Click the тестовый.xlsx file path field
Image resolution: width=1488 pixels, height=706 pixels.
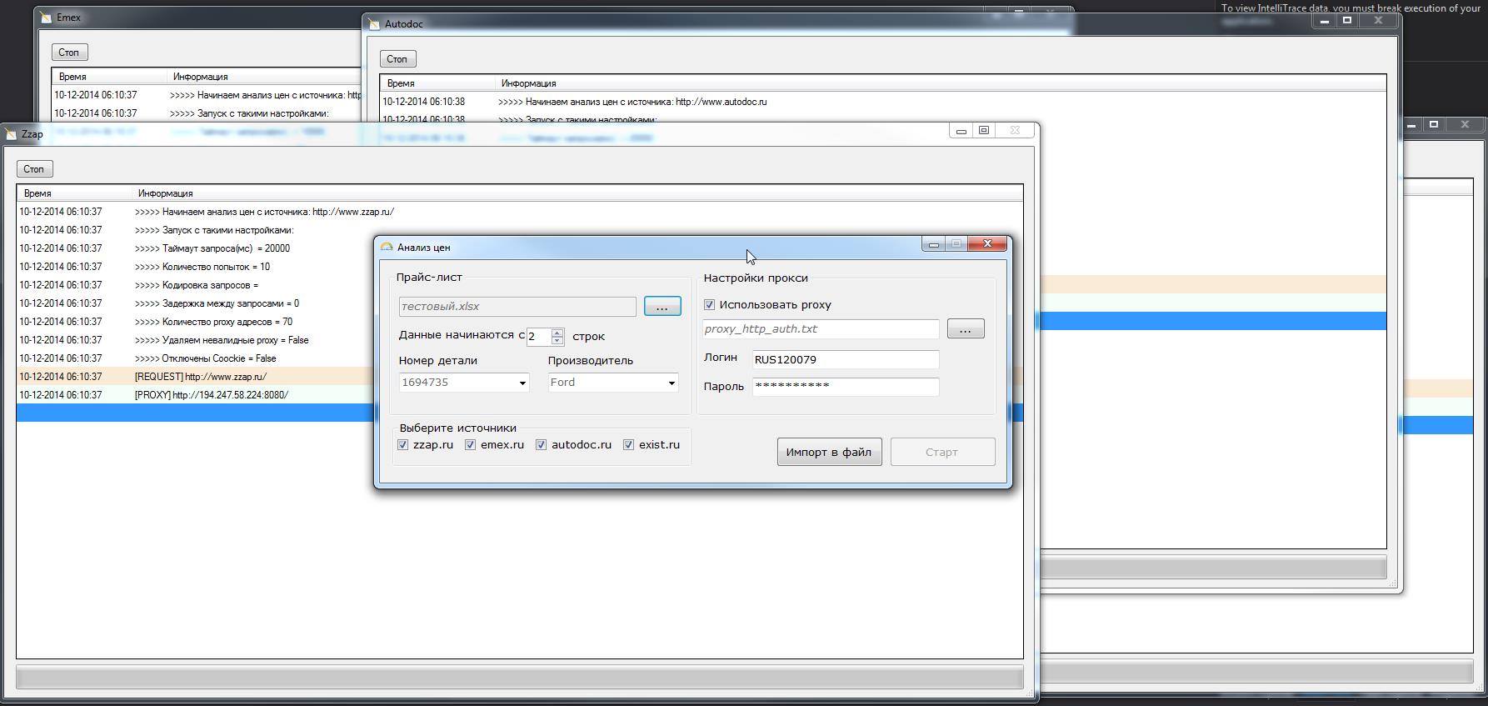(517, 307)
